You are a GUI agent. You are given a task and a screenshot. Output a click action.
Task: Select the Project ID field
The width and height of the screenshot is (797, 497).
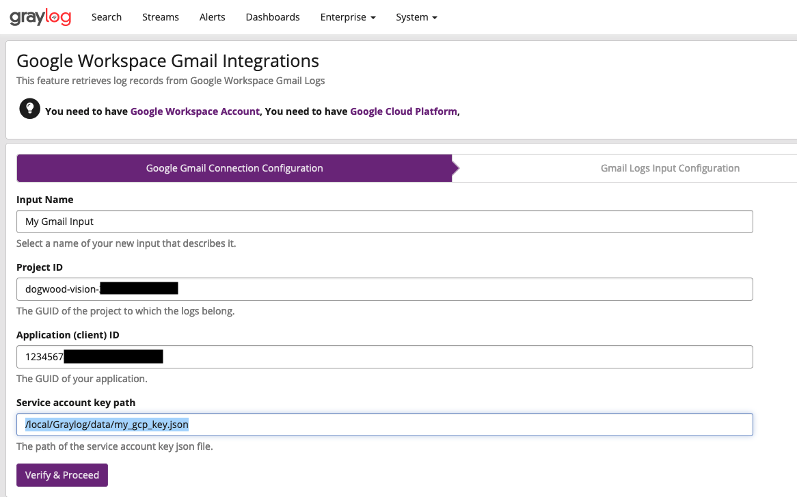click(384, 288)
